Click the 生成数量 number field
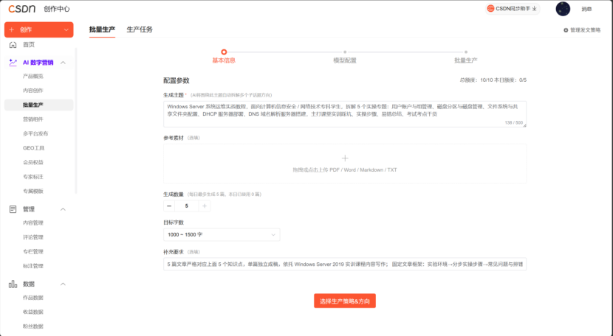 tap(186, 206)
